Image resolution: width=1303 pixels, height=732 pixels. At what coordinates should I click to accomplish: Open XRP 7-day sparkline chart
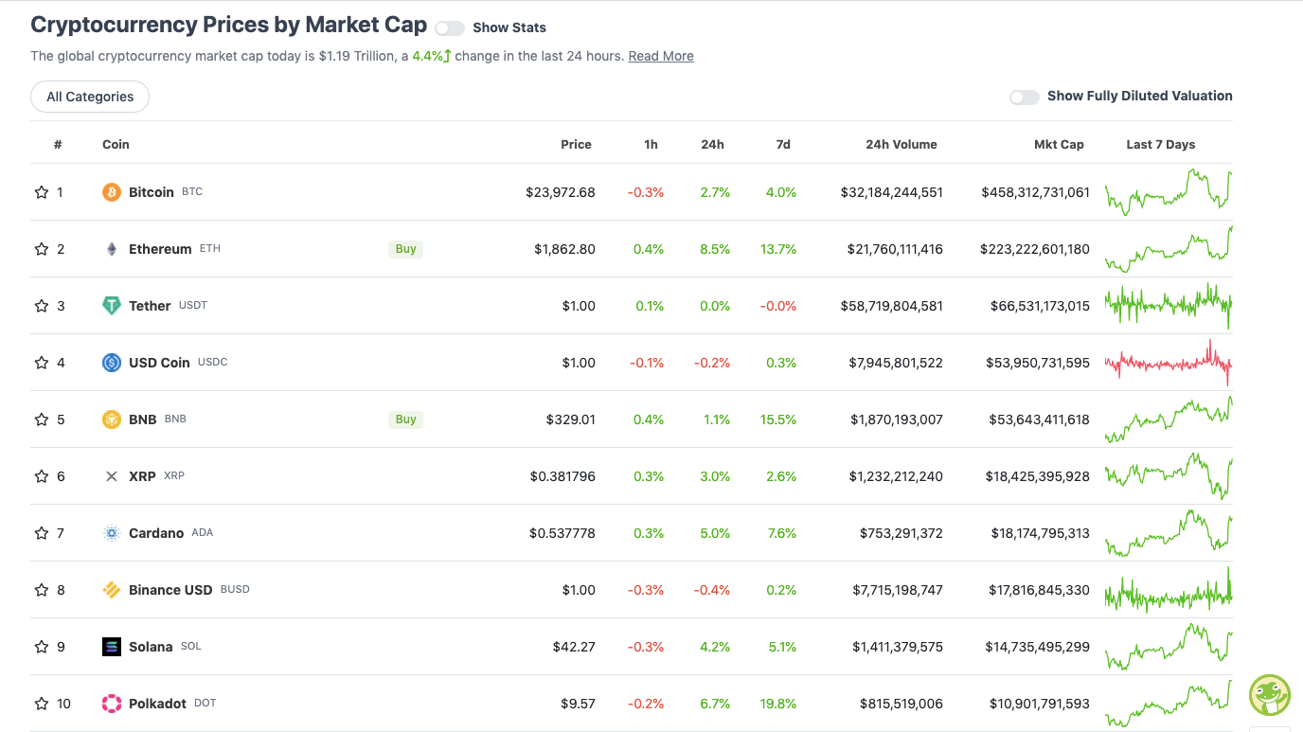point(1169,476)
